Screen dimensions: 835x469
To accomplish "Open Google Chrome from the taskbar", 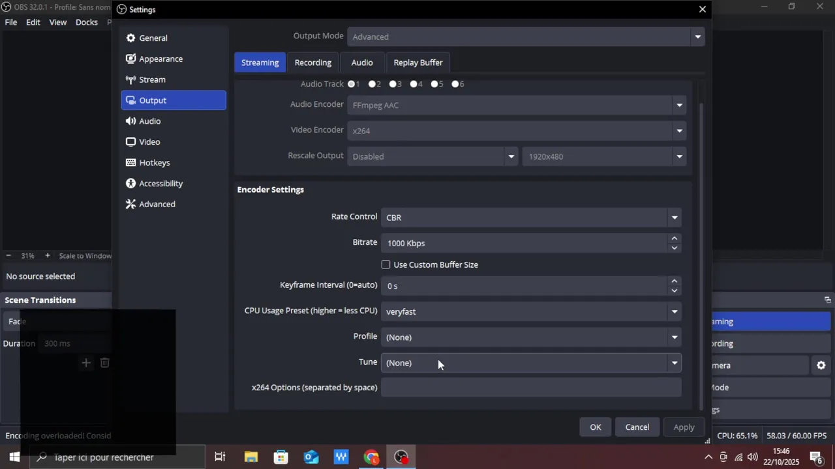I will [371, 457].
